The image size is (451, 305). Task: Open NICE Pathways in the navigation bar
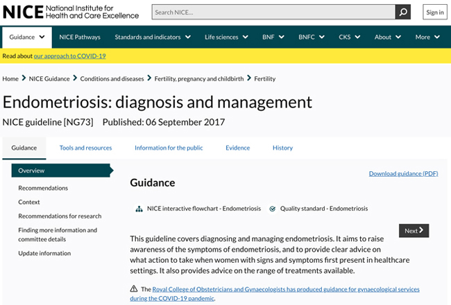(80, 37)
